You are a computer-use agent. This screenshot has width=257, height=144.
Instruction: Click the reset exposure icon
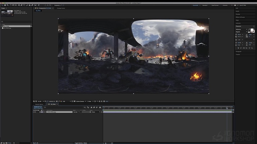click(104, 101)
